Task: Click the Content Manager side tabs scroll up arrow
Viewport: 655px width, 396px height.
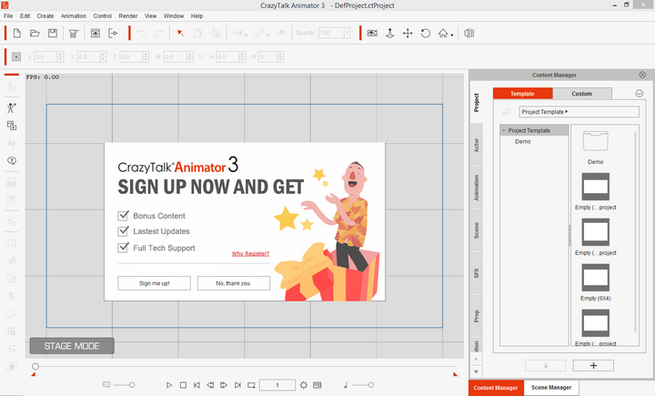Action: pos(476,360)
